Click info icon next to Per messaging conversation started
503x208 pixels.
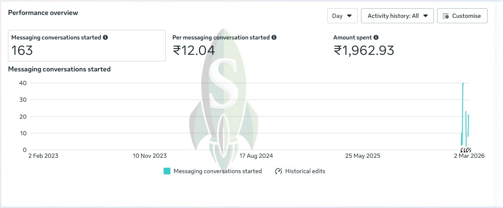click(274, 37)
